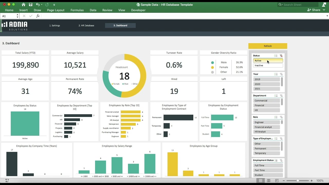Clear the filter on the Year slicer
The width and height of the screenshot is (329, 185).
pos(281,74)
